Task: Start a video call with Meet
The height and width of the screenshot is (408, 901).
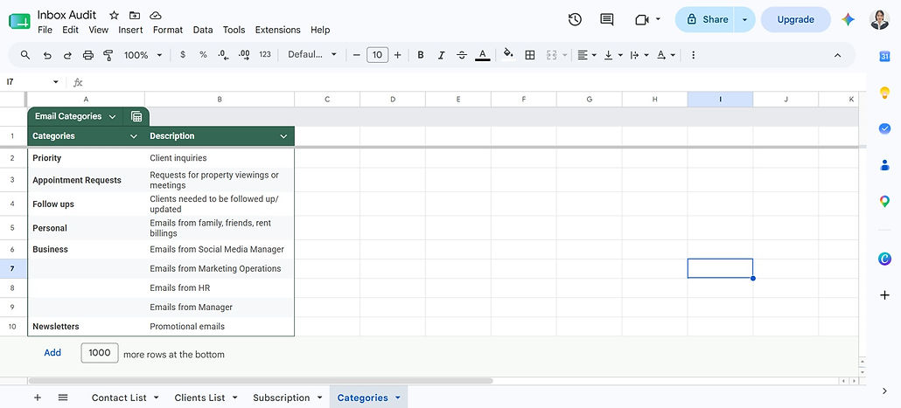Action: point(642,19)
